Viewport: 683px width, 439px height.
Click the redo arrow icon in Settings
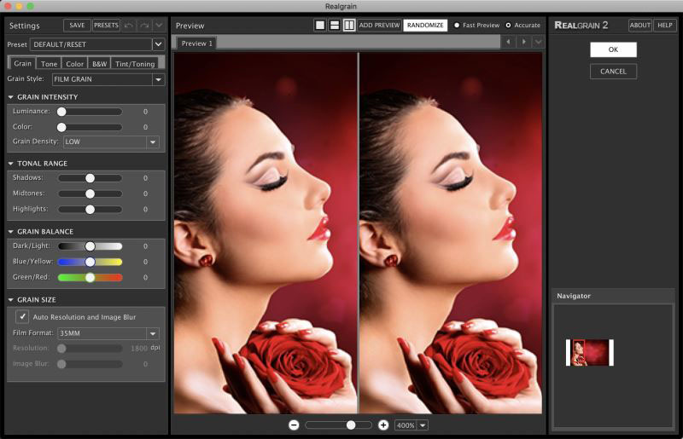coord(144,26)
